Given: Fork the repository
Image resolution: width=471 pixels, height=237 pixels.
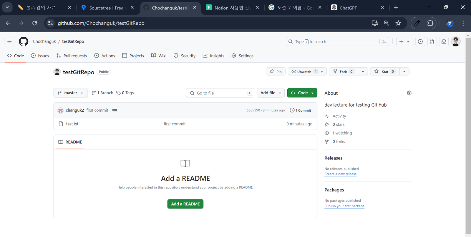Looking at the screenshot, I should tap(343, 72).
